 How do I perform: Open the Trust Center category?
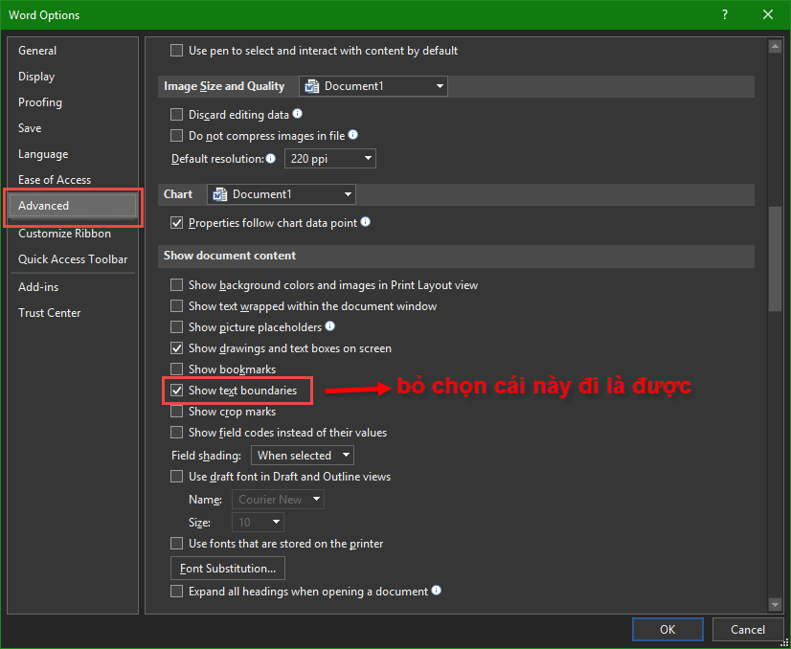(x=50, y=313)
